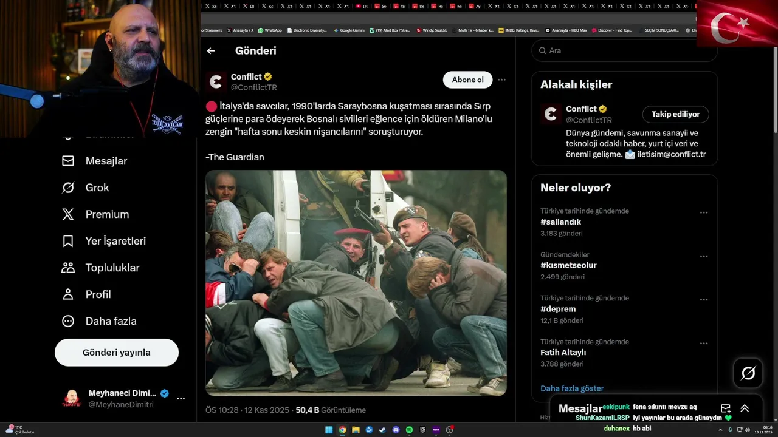Image resolution: width=778 pixels, height=437 pixels.
Task: Open Windy: Sıcaklık bookmark
Action: click(x=432, y=30)
